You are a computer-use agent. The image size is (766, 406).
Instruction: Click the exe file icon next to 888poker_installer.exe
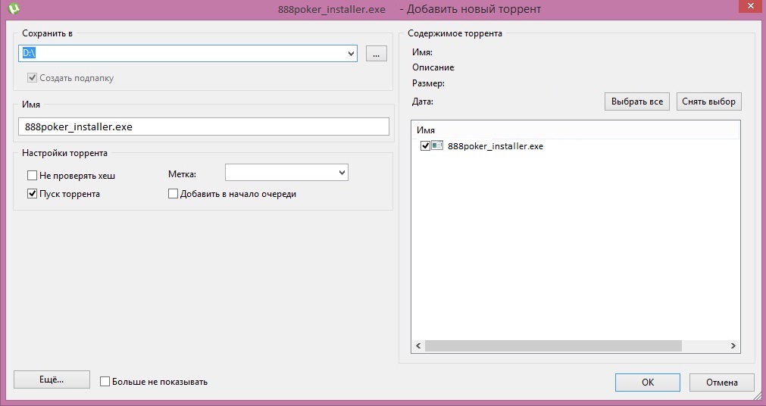click(x=437, y=145)
